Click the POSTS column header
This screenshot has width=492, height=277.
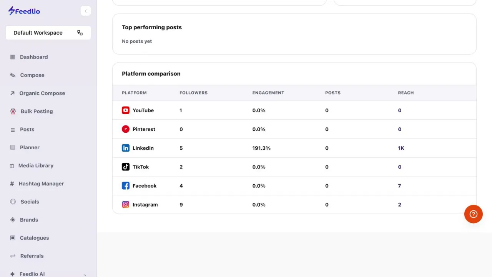[333, 93]
